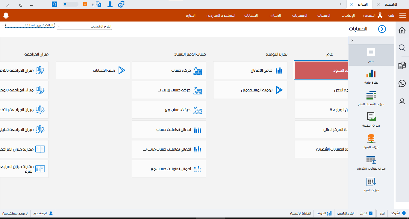The width and height of the screenshot is (409, 219).
Task: Open the الثلاث شهور السابقة period dropdown
Action: click(x=3, y=25)
